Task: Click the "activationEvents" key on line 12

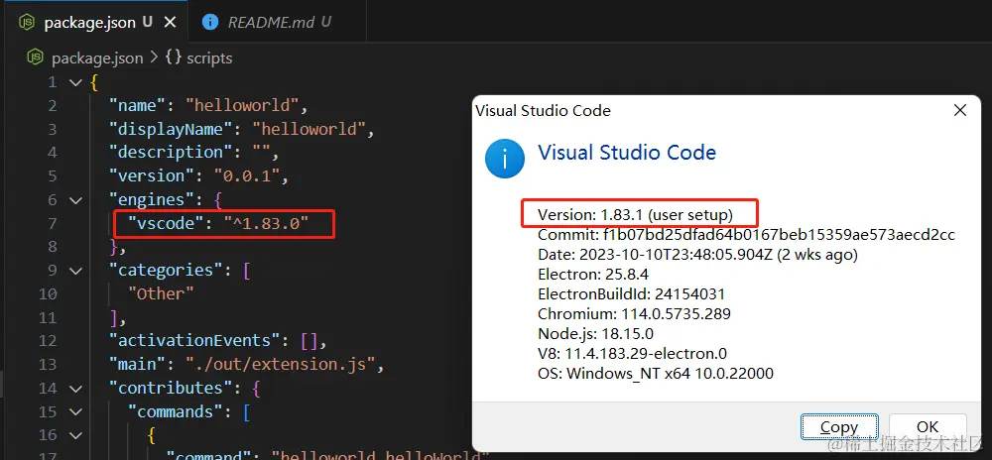Action: coord(194,341)
